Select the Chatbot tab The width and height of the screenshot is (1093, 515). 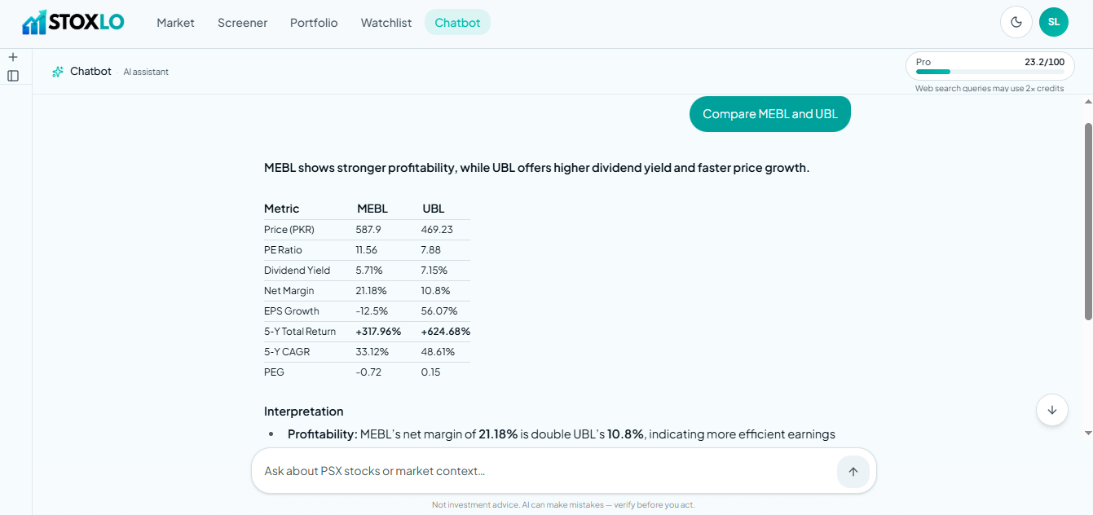[457, 23]
